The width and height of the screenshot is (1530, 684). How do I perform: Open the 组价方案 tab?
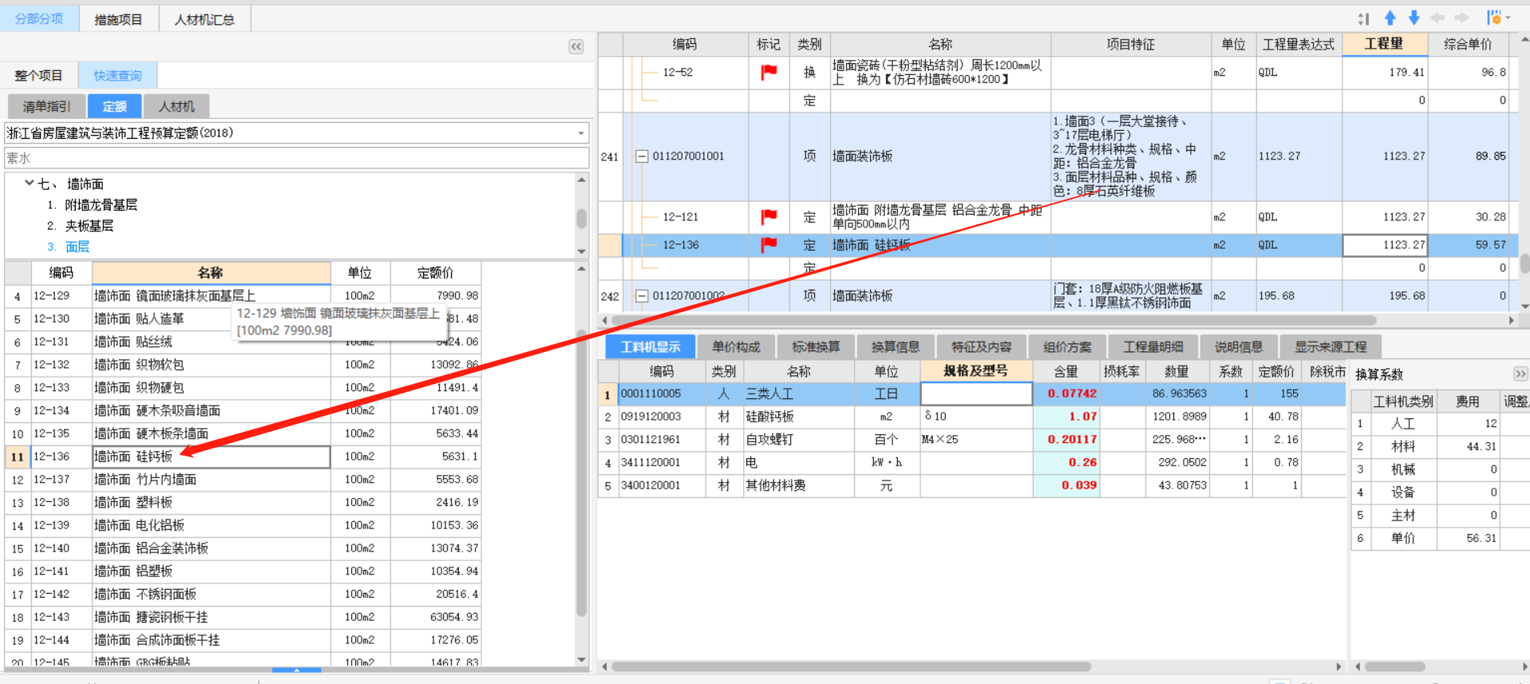1067,346
